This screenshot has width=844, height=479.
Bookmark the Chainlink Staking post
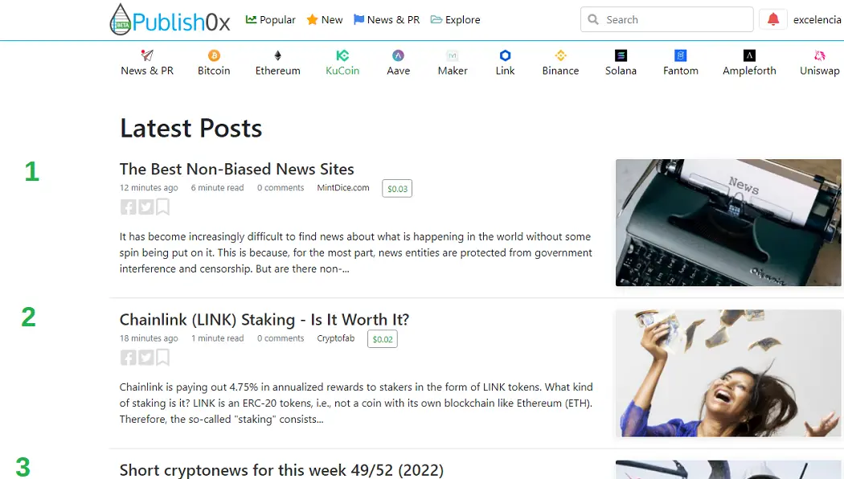(x=162, y=358)
